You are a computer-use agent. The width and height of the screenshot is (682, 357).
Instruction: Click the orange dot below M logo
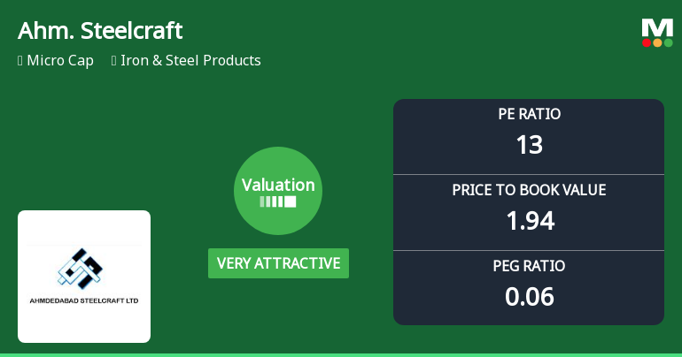tap(657, 42)
